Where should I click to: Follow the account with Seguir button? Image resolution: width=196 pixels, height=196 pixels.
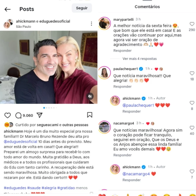click(x=82, y=8)
